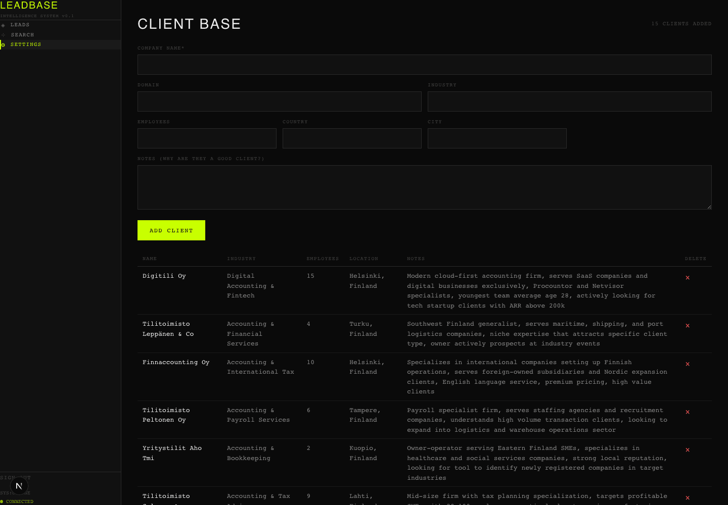Click the Kuopio, Finland location
This screenshot has width=728, height=505.
click(363, 453)
